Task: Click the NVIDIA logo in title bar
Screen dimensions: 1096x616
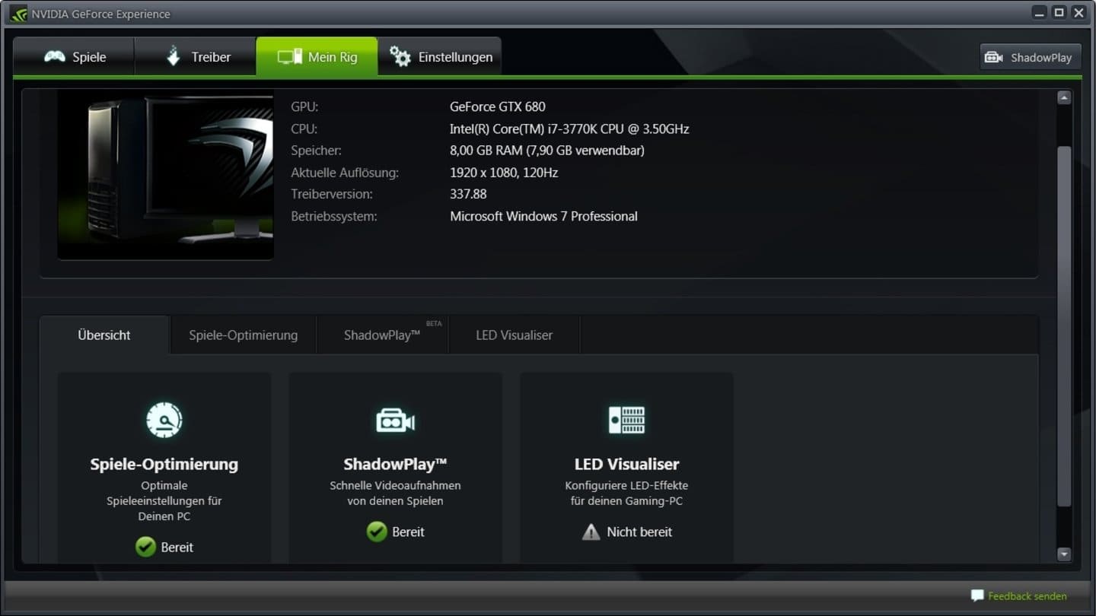Action: pos(18,14)
